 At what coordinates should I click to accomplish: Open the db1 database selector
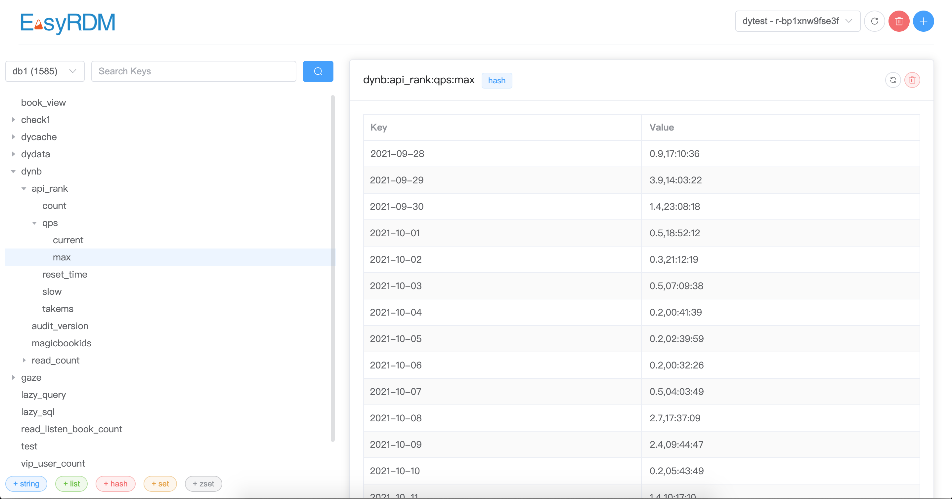[x=44, y=71]
